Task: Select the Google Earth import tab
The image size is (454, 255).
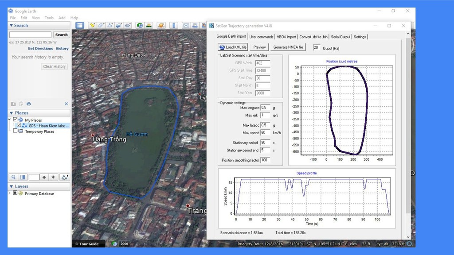Action: [231, 36]
